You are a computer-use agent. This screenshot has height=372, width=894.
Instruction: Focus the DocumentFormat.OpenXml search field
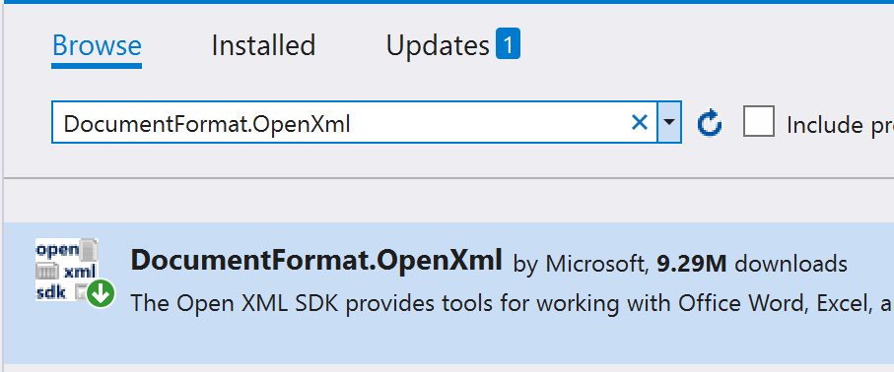tap(354, 122)
